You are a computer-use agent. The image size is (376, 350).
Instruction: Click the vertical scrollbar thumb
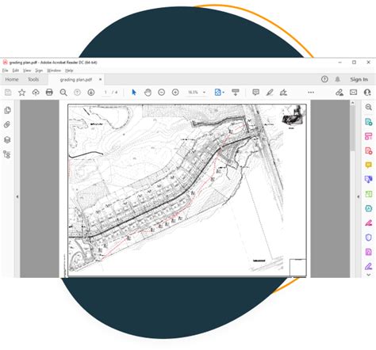353,128
